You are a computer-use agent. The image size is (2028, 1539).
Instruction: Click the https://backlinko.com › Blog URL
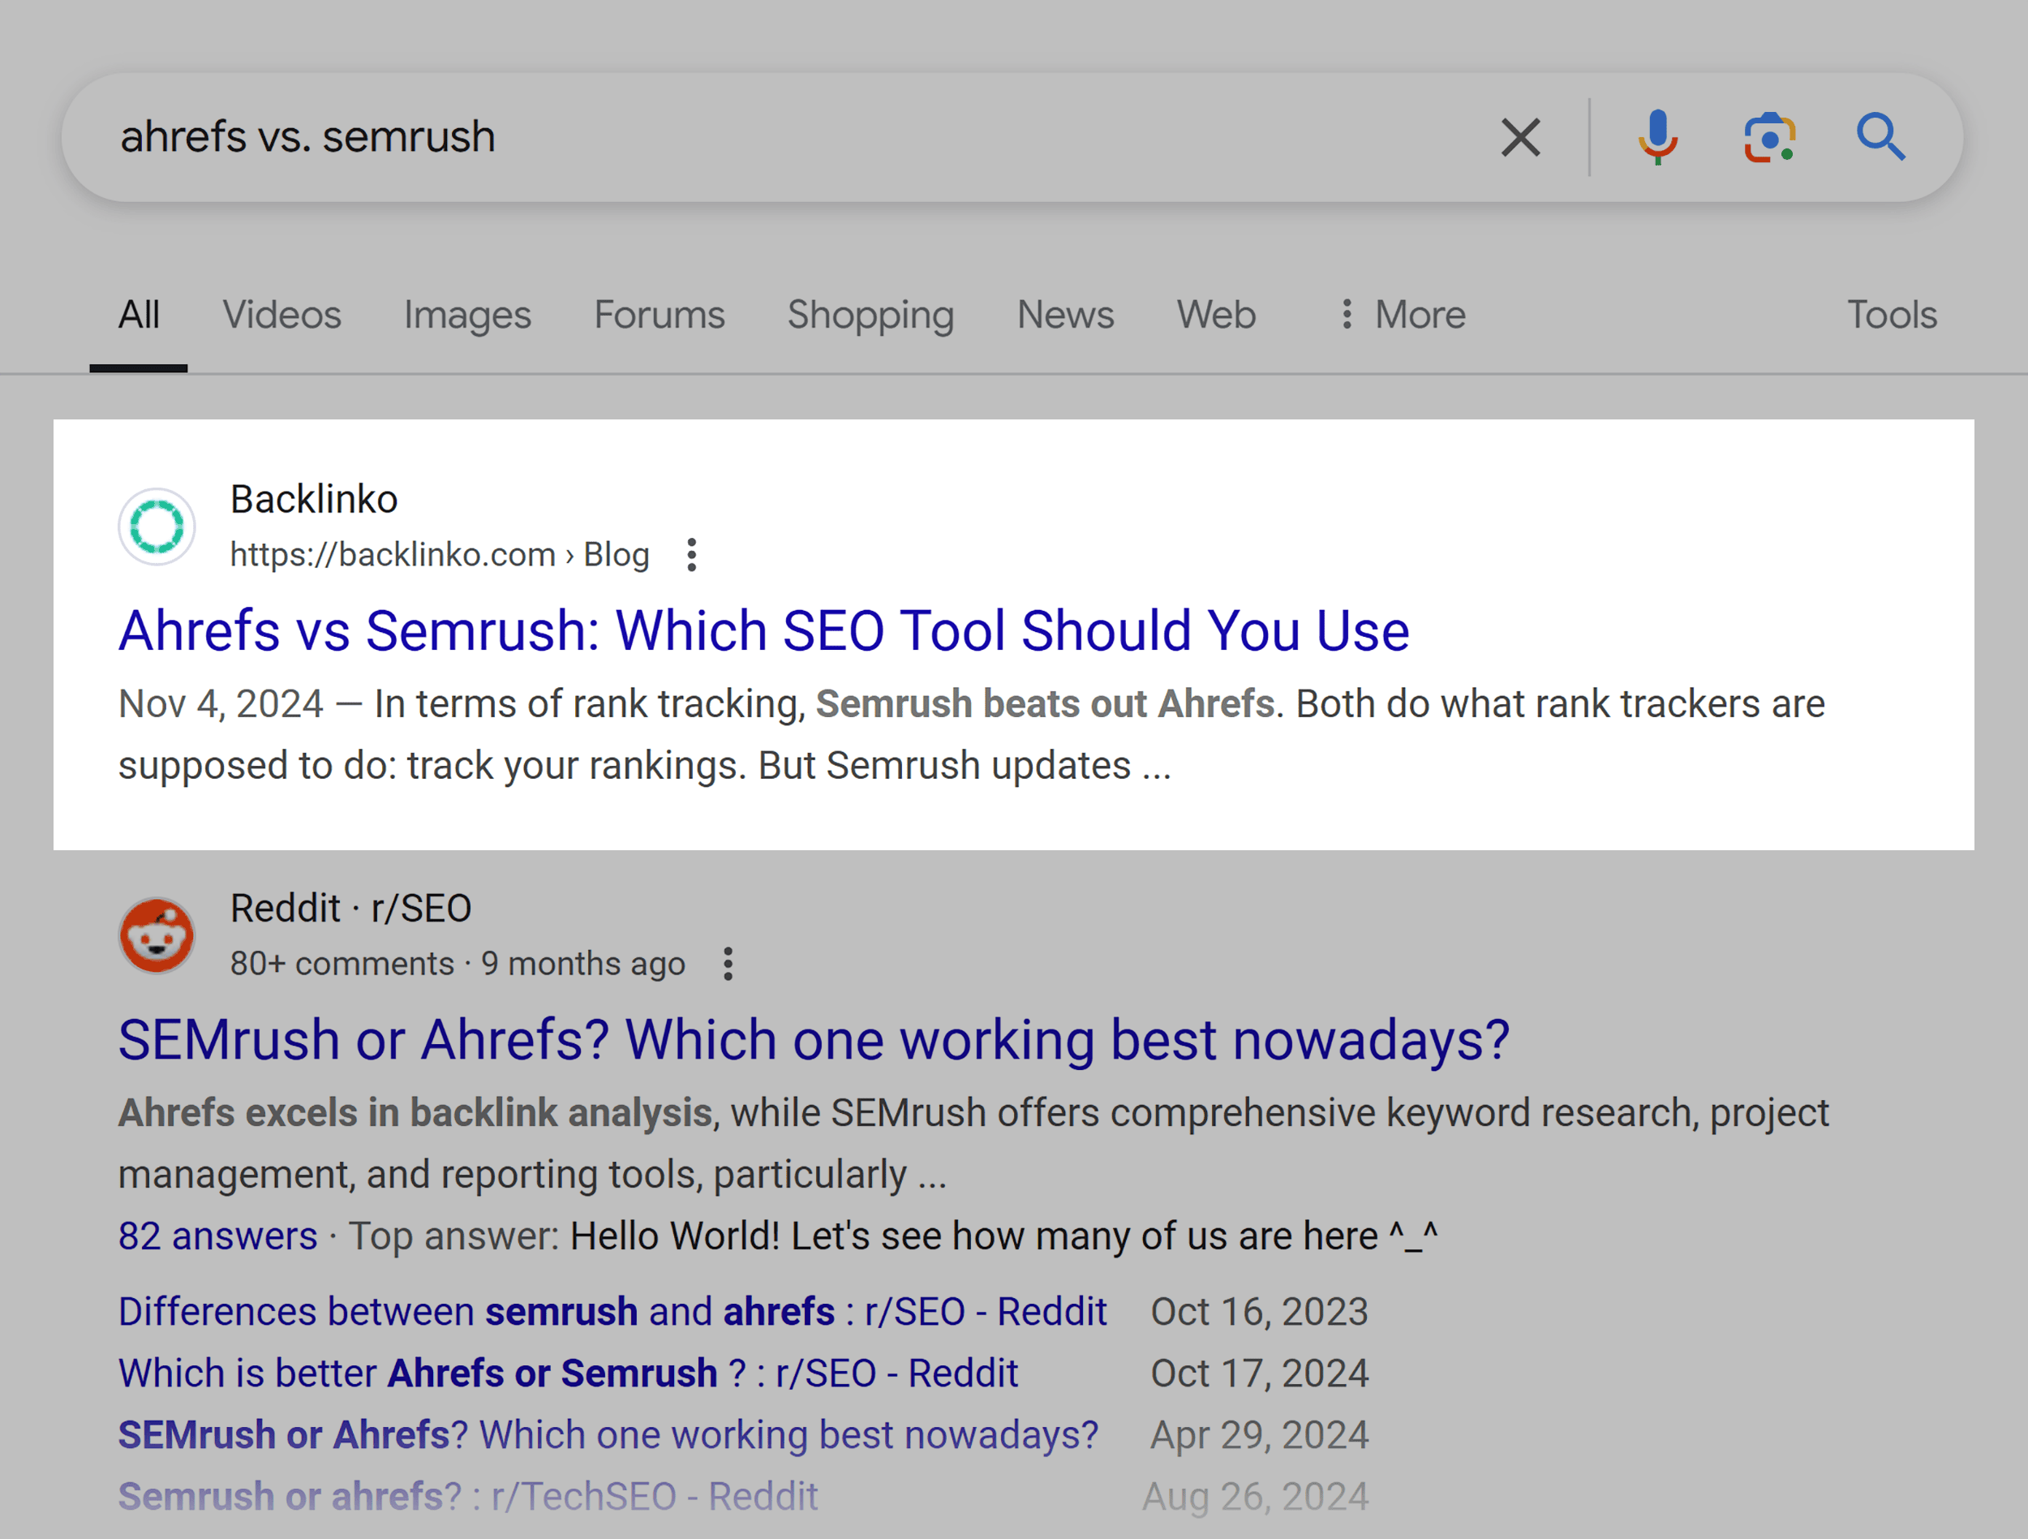pos(440,555)
